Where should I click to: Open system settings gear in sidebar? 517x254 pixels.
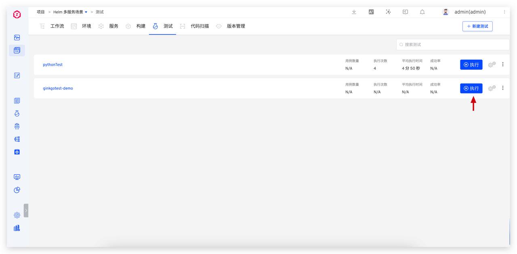[x=17, y=215]
